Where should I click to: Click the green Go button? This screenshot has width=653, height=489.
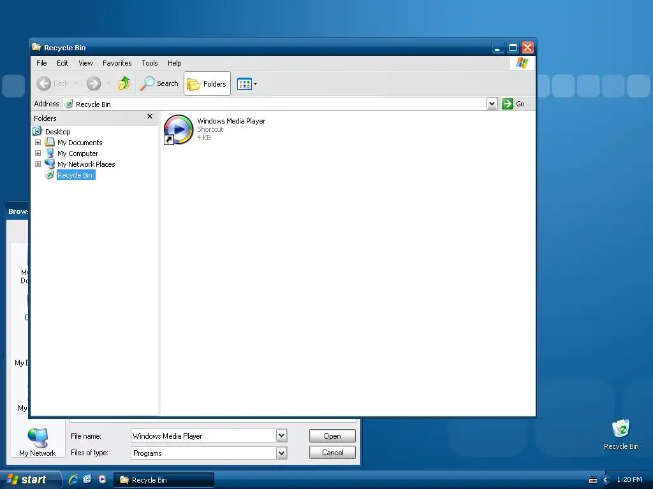[513, 104]
